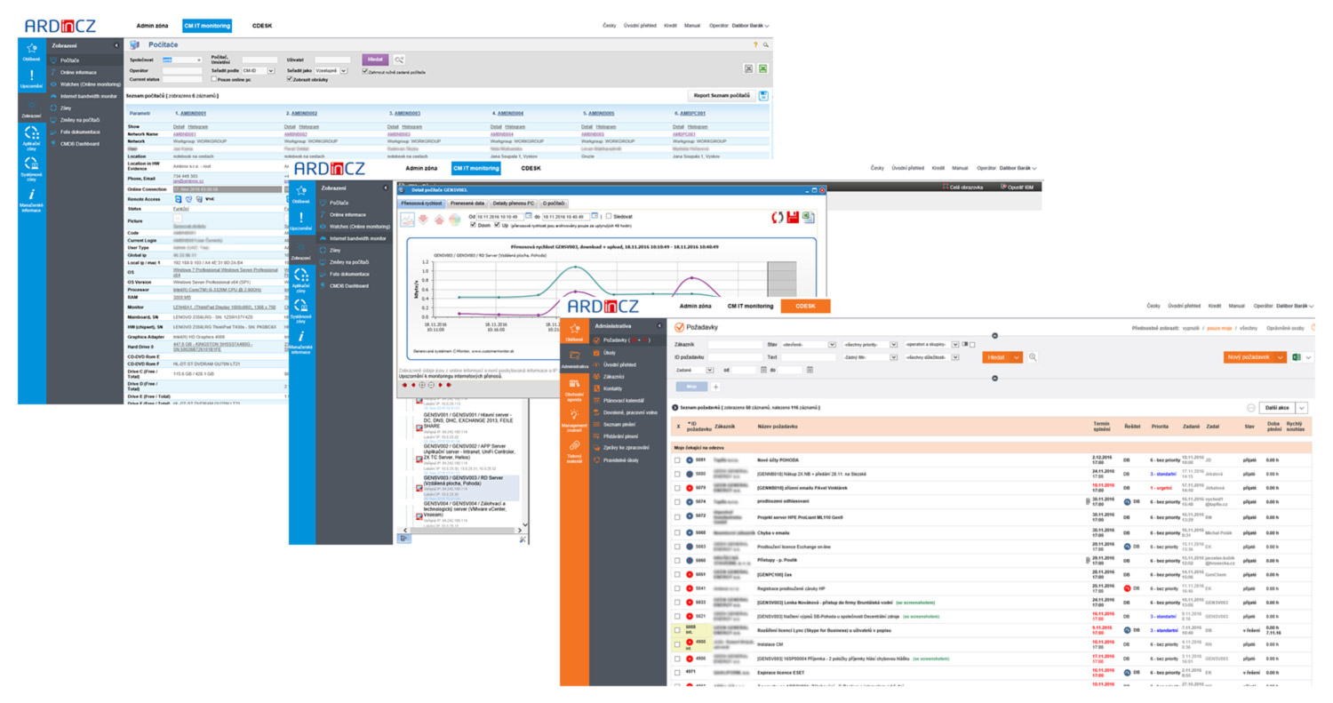This screenshot has height=703, width=1333.
Task: Expand the Další akce dropdown arrow
Action: click(1302, 407)
